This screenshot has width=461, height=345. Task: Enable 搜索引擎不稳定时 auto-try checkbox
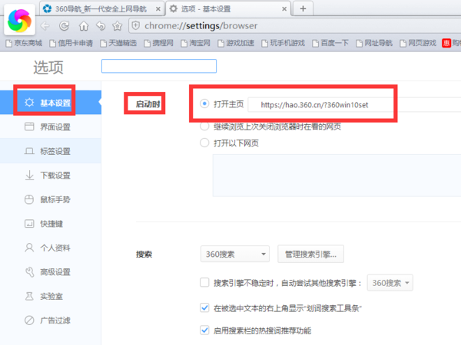pyautogui.click(x=204, y=282)
